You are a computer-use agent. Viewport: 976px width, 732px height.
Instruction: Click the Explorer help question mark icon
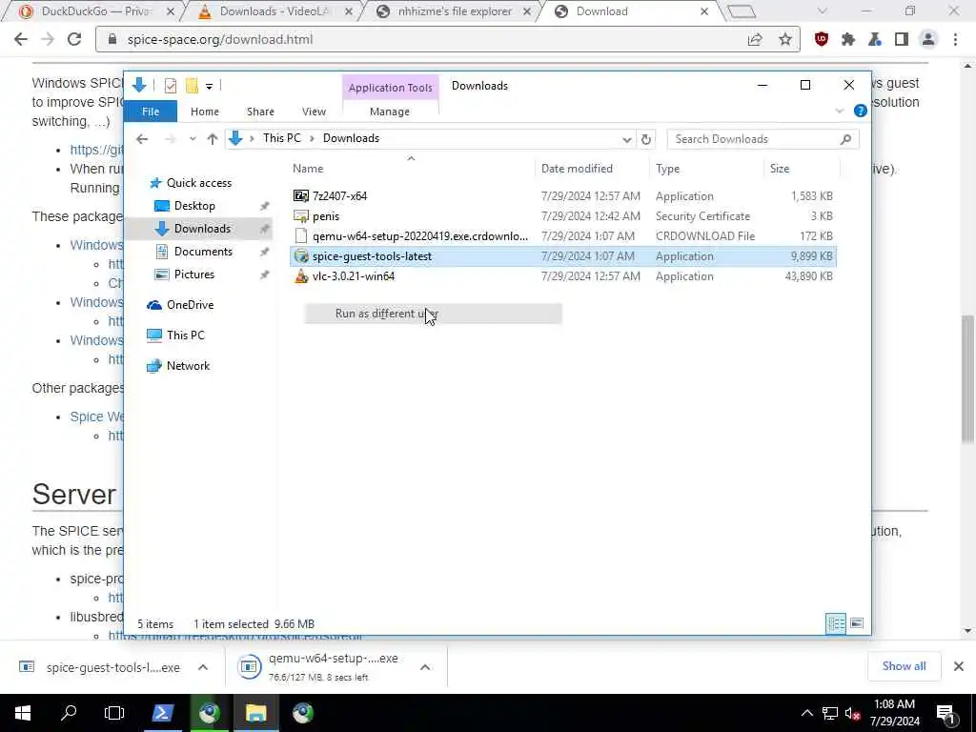pos(861,111)
